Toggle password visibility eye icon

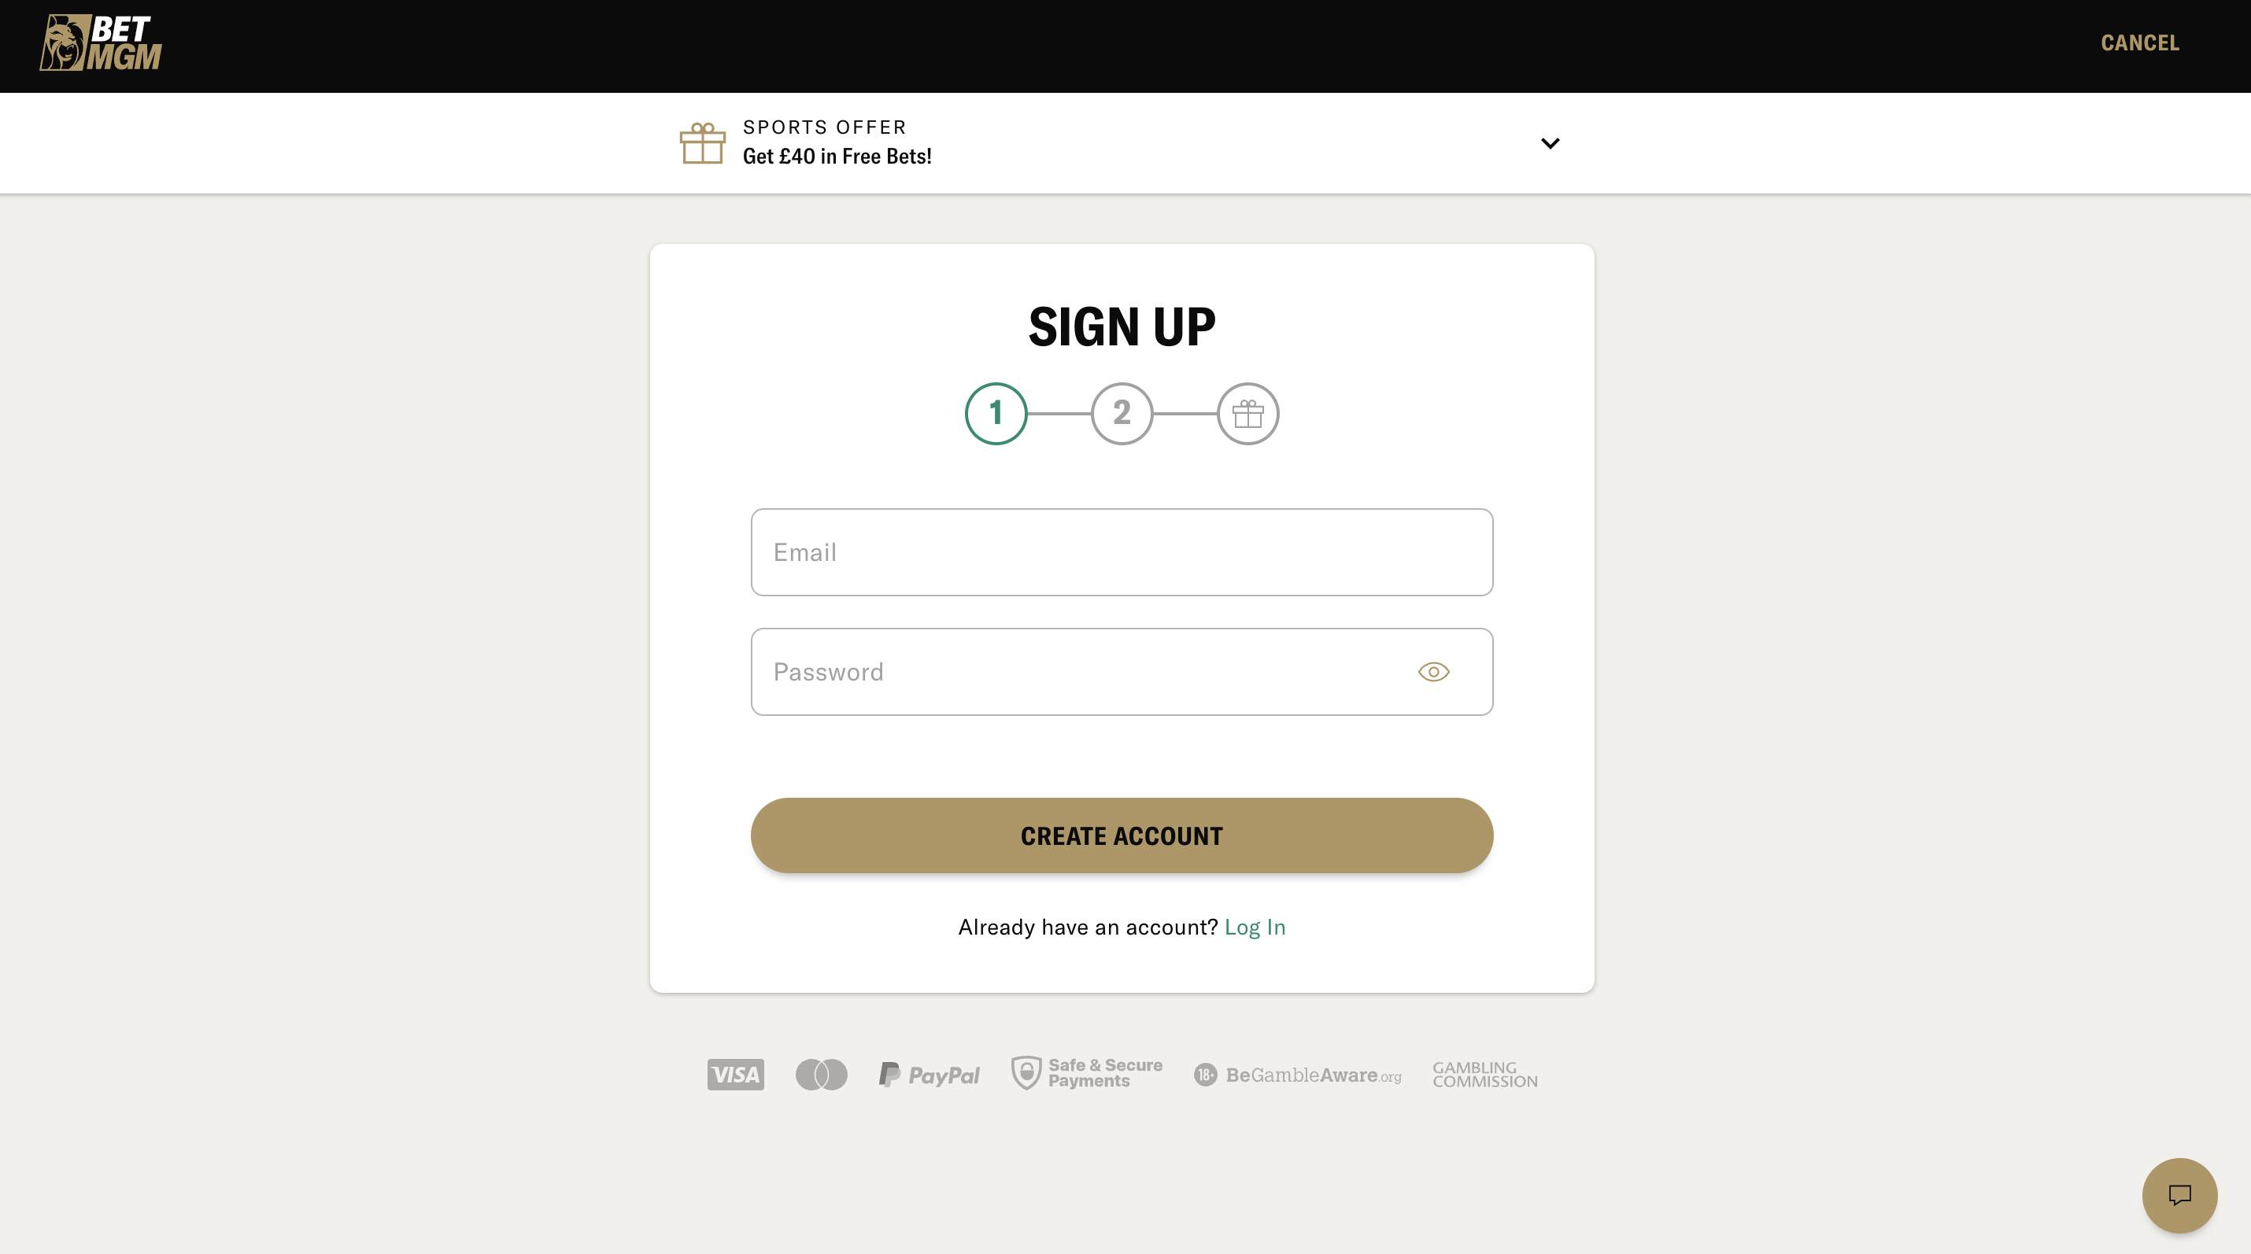pyautogui.click(x=1434, y=670)
